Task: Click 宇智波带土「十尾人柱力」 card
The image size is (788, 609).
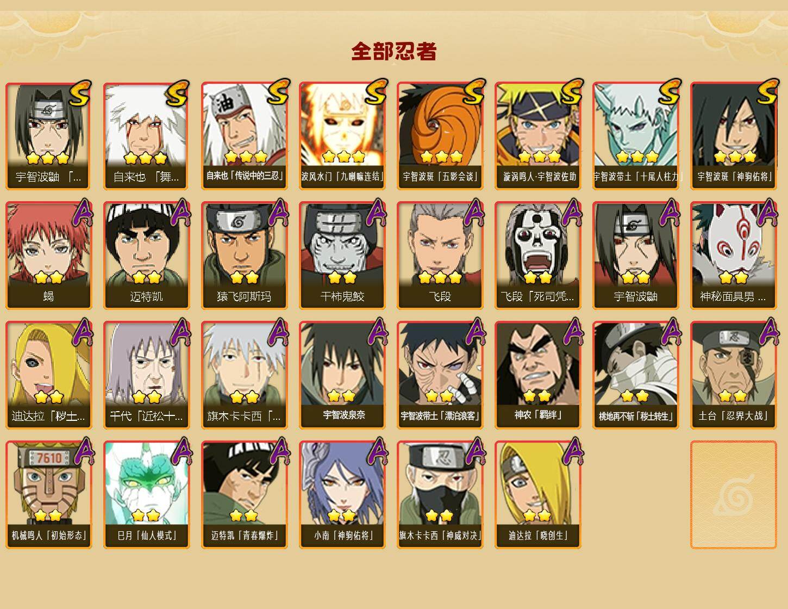Action: click(636, 135)
